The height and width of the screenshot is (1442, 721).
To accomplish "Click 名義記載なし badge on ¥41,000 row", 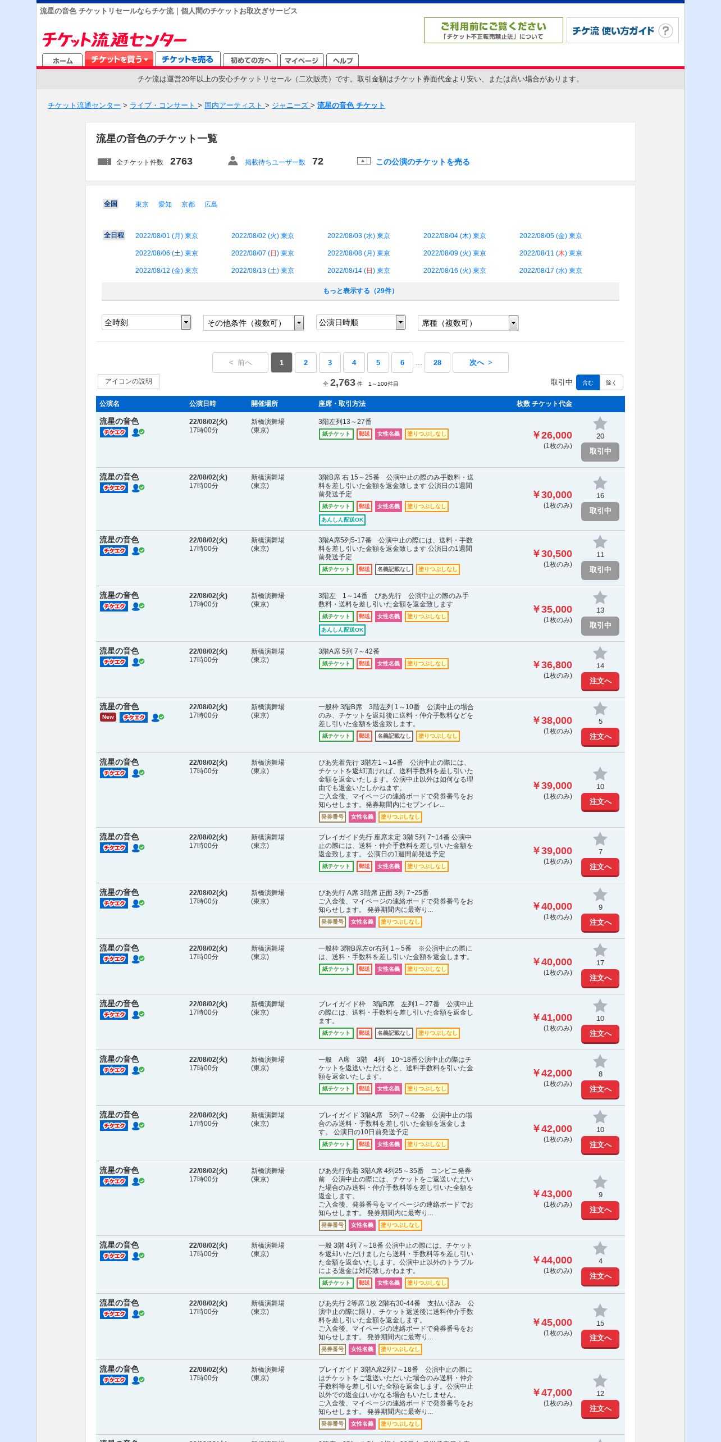I will click(x=394, y=1033).
